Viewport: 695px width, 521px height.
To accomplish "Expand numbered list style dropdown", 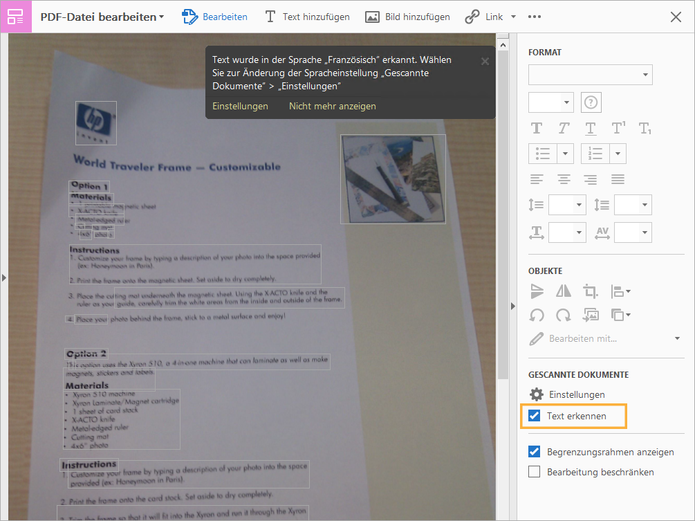I will click(x=618, y=154).
